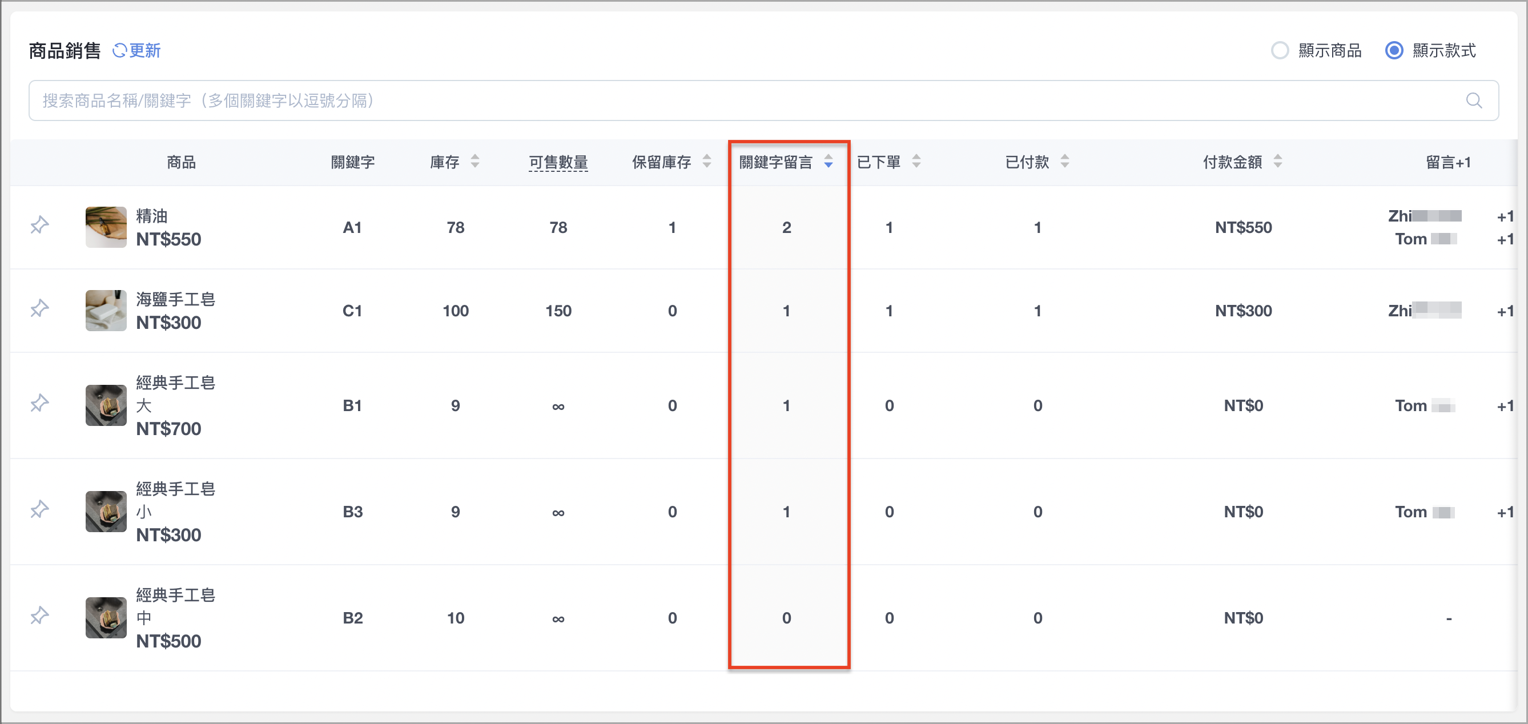Pin the 海鹽手工皂 product row

(x=39, y=308)
